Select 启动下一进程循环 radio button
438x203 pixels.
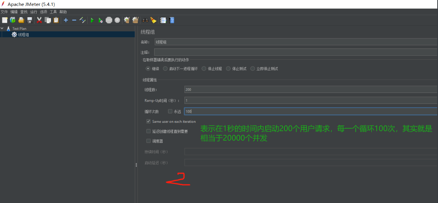point(165,69)
